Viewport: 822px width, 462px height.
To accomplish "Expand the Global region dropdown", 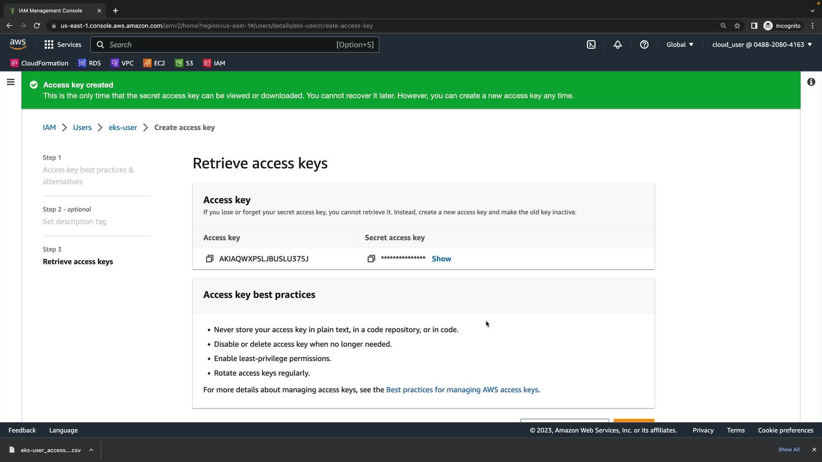I will (679, 44).
